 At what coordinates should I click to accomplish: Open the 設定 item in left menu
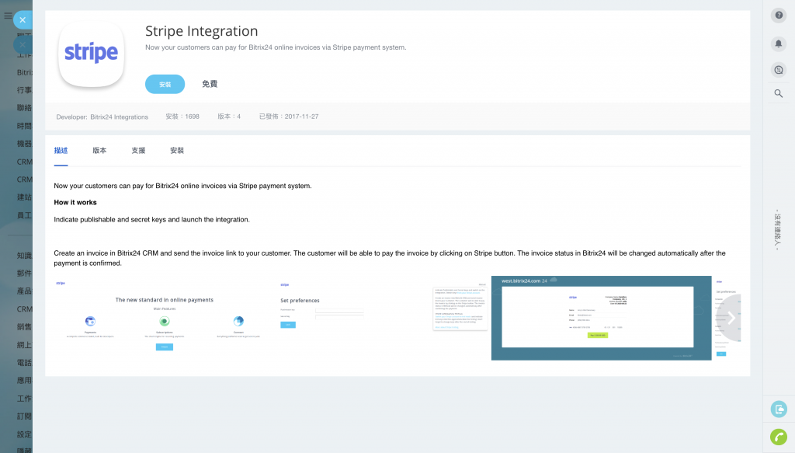click(24, 434)
